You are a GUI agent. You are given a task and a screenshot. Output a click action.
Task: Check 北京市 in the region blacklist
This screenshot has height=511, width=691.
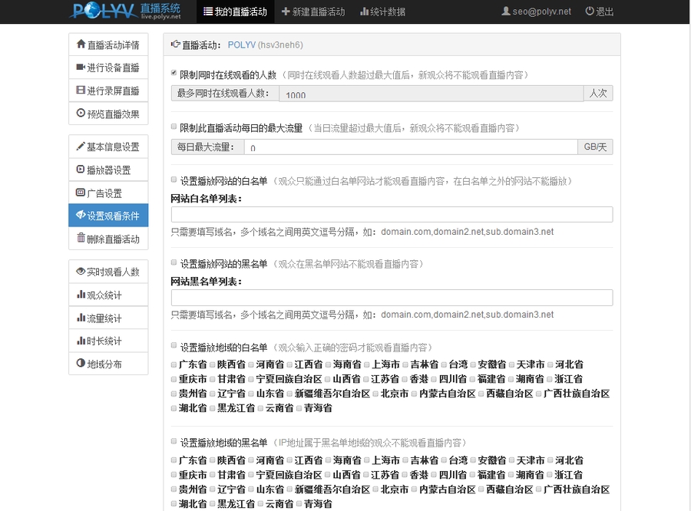[377, 488]
